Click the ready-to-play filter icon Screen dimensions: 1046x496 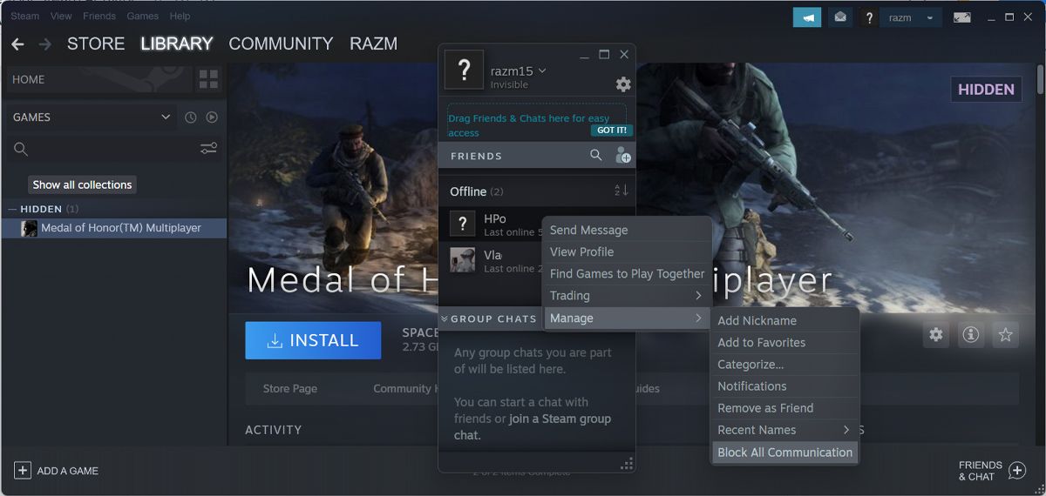(212, 117)
